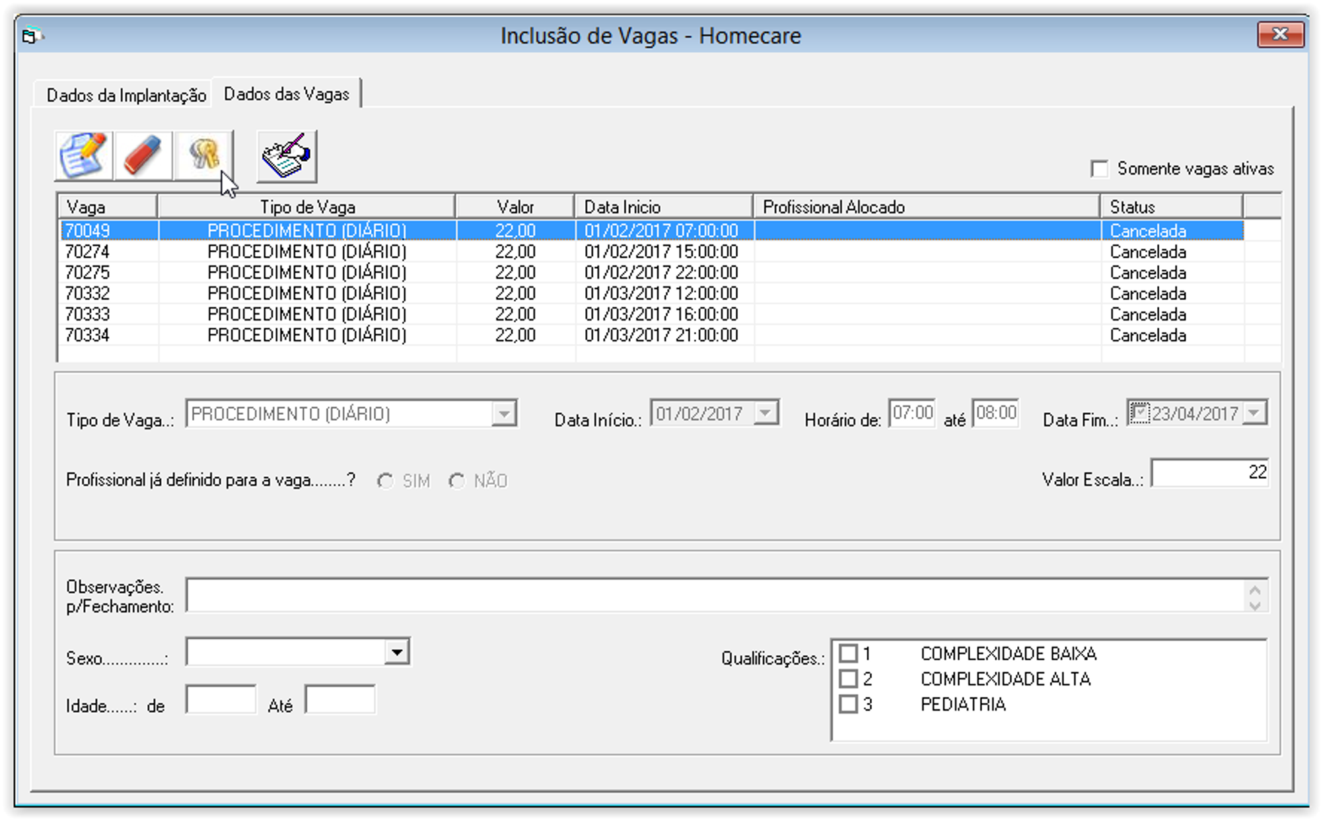Click the window icon in title bar
1321x819 pixels.
tap(30, 36)
